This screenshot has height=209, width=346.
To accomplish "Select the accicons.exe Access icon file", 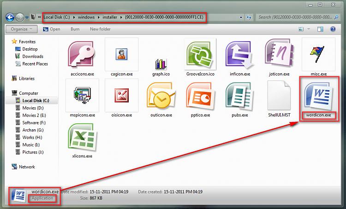I will tap(82, 54).
